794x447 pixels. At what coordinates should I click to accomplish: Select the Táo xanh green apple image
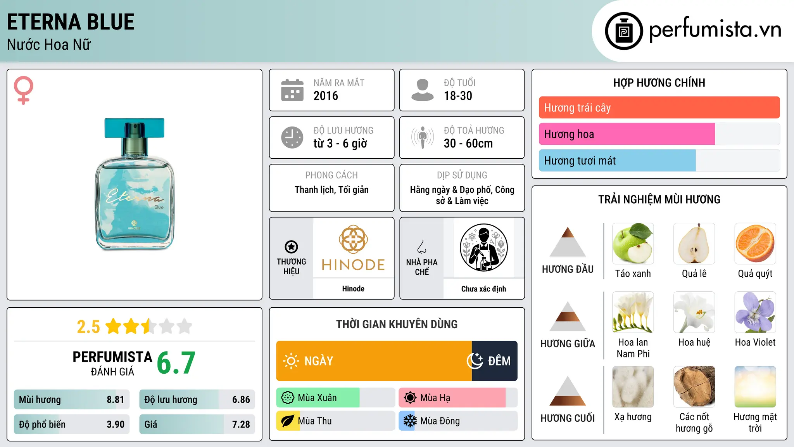click(633, 244)
